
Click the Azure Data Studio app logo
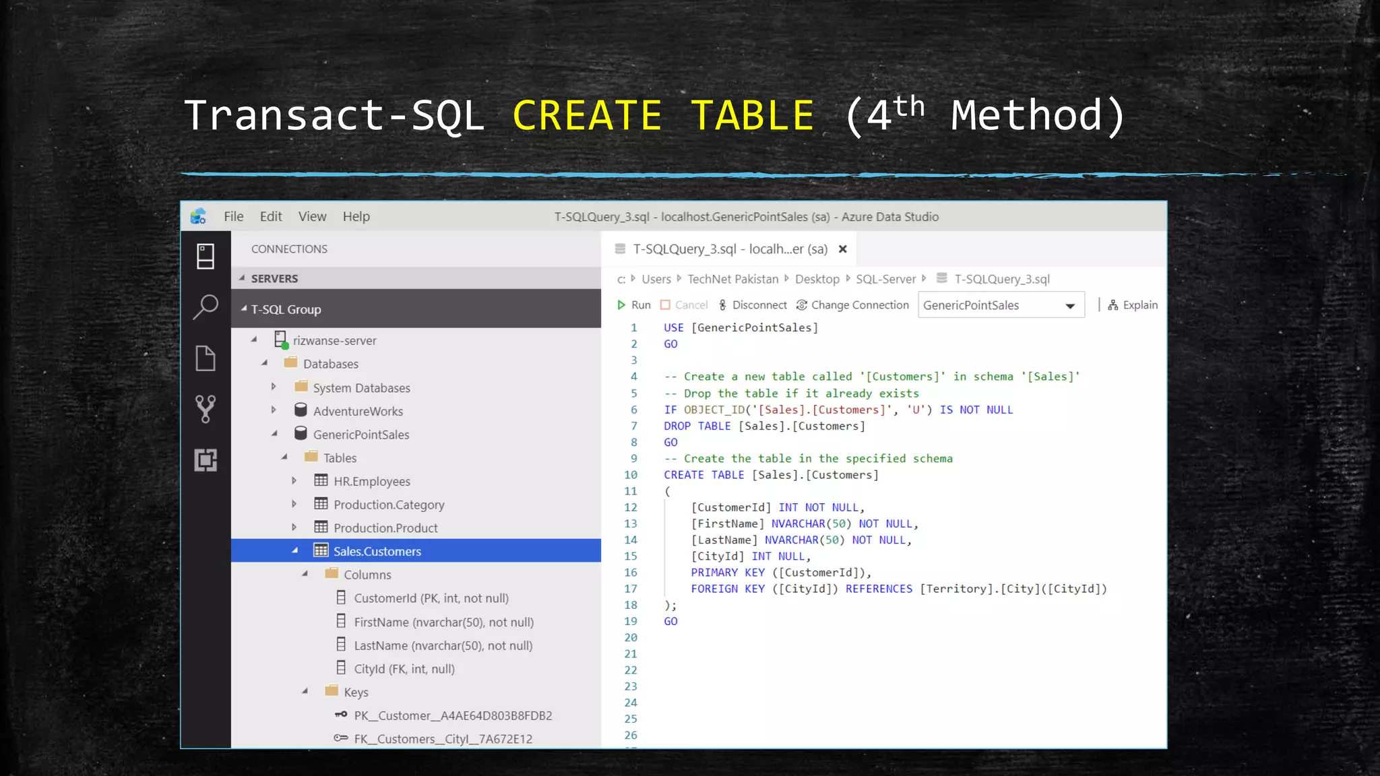198,216
